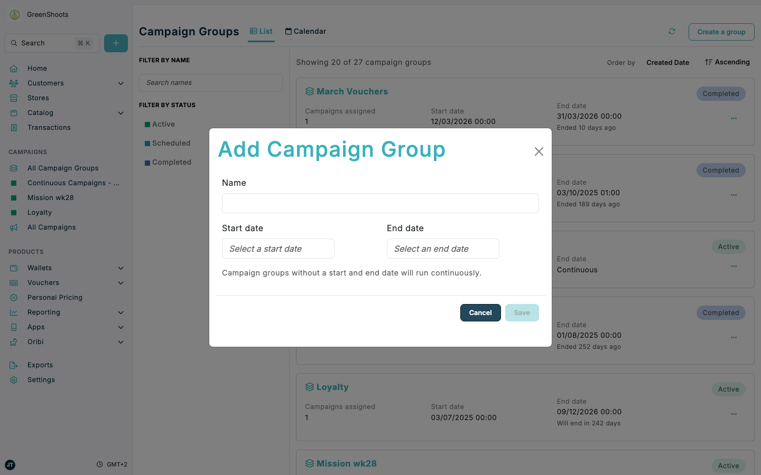Expand the Vouchers menu chevron
The width and height of the screenshot is (761, 475).
121,282
